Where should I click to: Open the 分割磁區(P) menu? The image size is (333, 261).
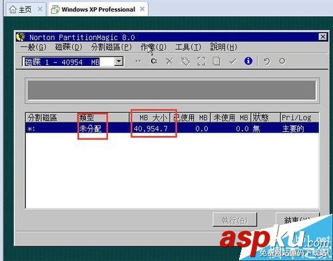111,47
